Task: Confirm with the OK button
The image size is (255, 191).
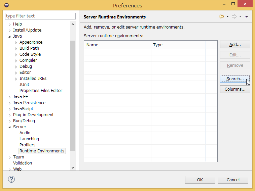Action: (200, 180)
